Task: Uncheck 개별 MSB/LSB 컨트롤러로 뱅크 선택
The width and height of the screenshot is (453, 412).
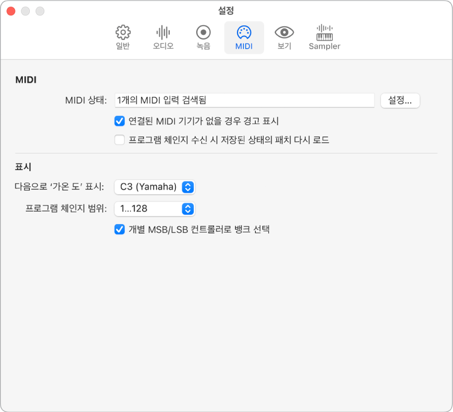Action: (x=119, y=229)
